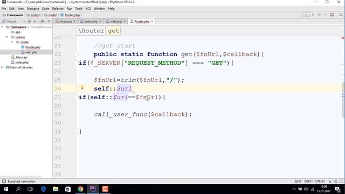Open Google Chrome from the taskbar
This screenshot has width=345, height=194.
click(80, 189)
